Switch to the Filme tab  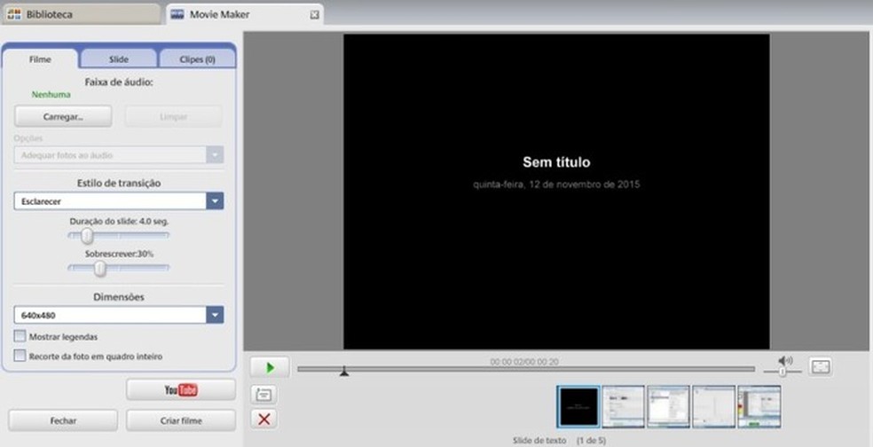[40, 59]
